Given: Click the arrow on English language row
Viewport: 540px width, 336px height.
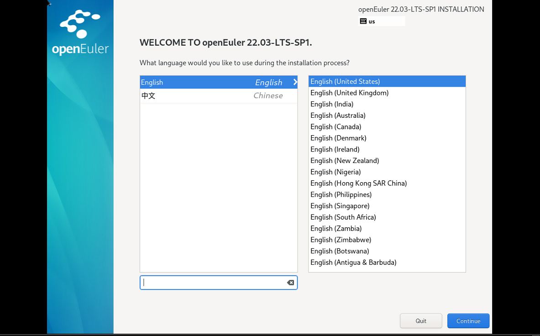Looking at the screenshot, I should 295,82.
